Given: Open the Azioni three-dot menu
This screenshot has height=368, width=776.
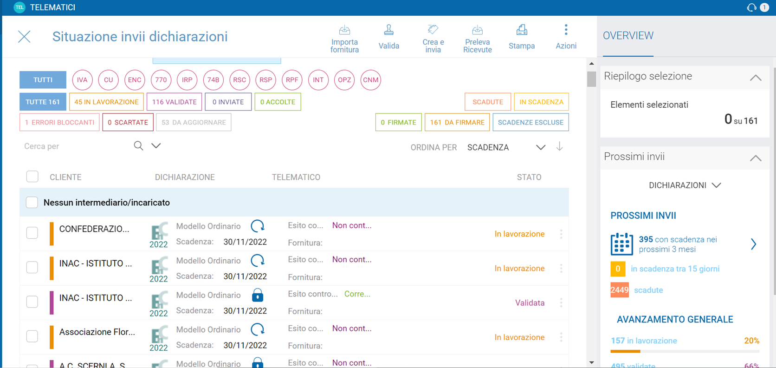Looking at the screenshot, I should (x=566, y=31).
